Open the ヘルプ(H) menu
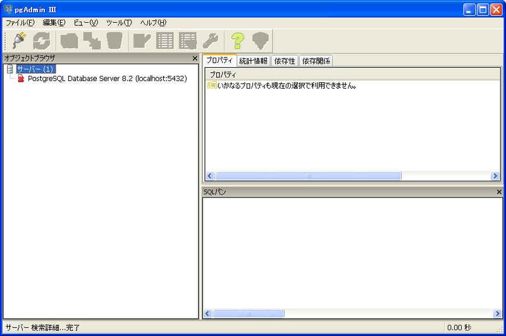Image resolution: width=506 pixels, height=336 pixels. [x=153, y=23]
